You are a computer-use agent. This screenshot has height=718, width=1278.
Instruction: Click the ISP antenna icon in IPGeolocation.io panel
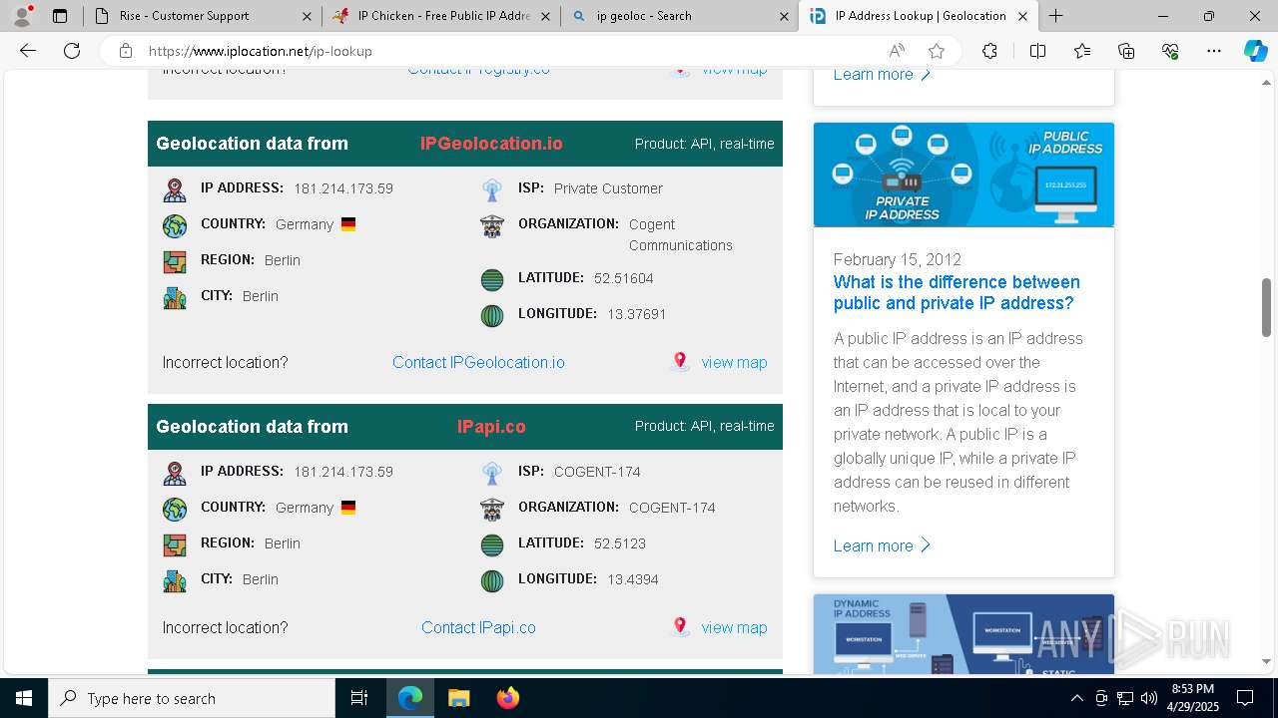(x=492, y=190)
